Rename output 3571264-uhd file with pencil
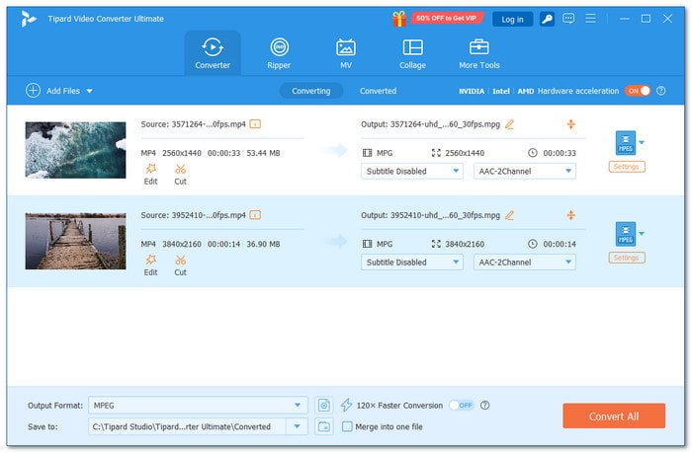Image resolution: width=692 pixels, height=453 pixels. click(x=509, y=124)
